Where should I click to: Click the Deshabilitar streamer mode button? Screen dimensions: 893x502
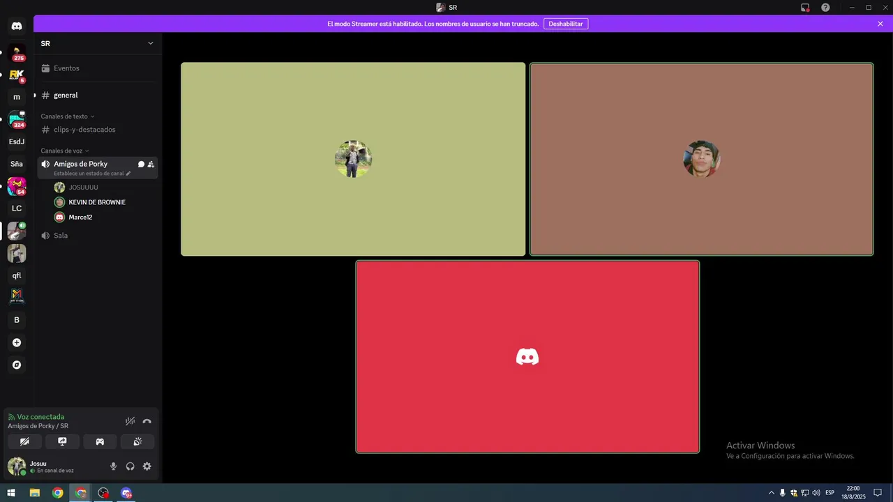566,24
